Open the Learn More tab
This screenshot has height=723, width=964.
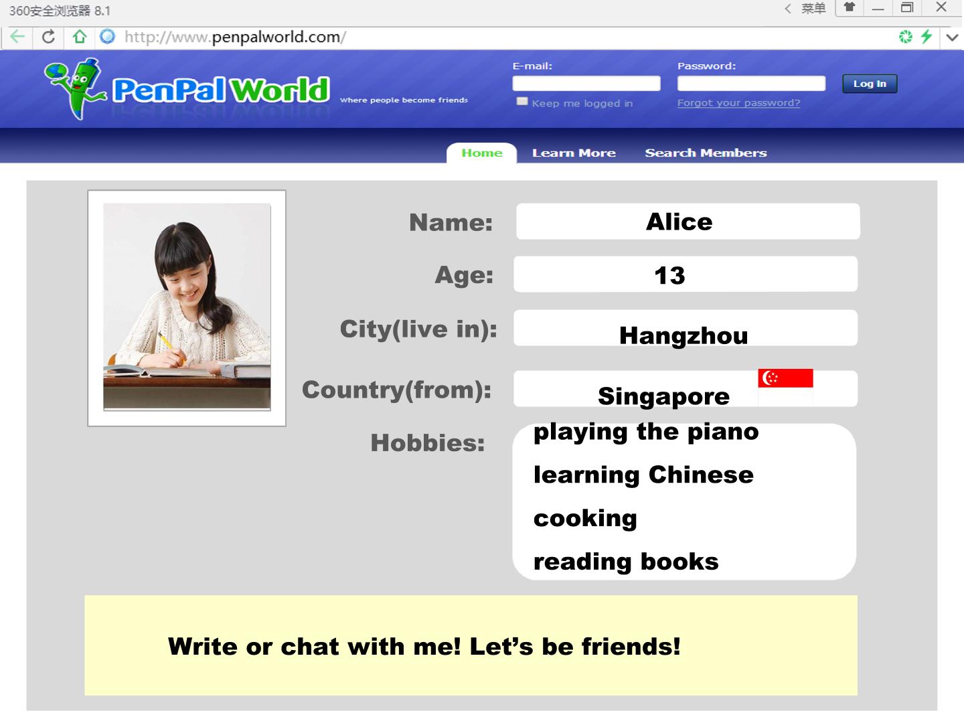[574, 153]
